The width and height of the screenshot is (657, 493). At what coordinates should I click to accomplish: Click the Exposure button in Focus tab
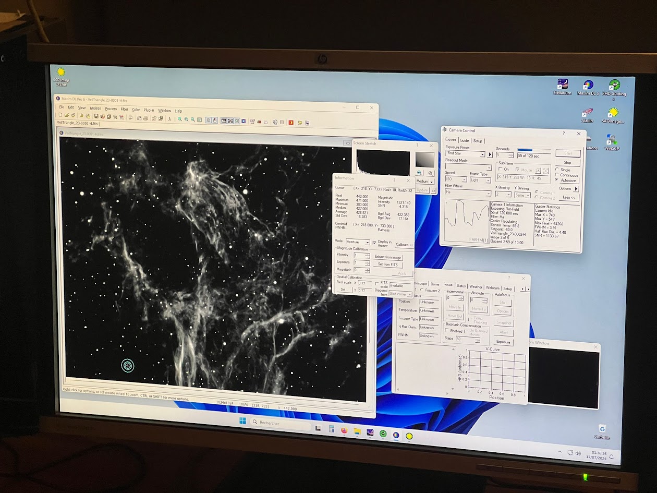503,342
